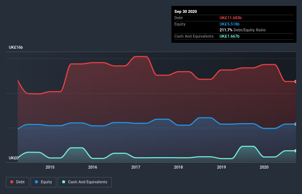The height and width of the screenshot is (194, 302).
Task: Click the Equity row label in tooltip
Action: [x=180, y=24]
